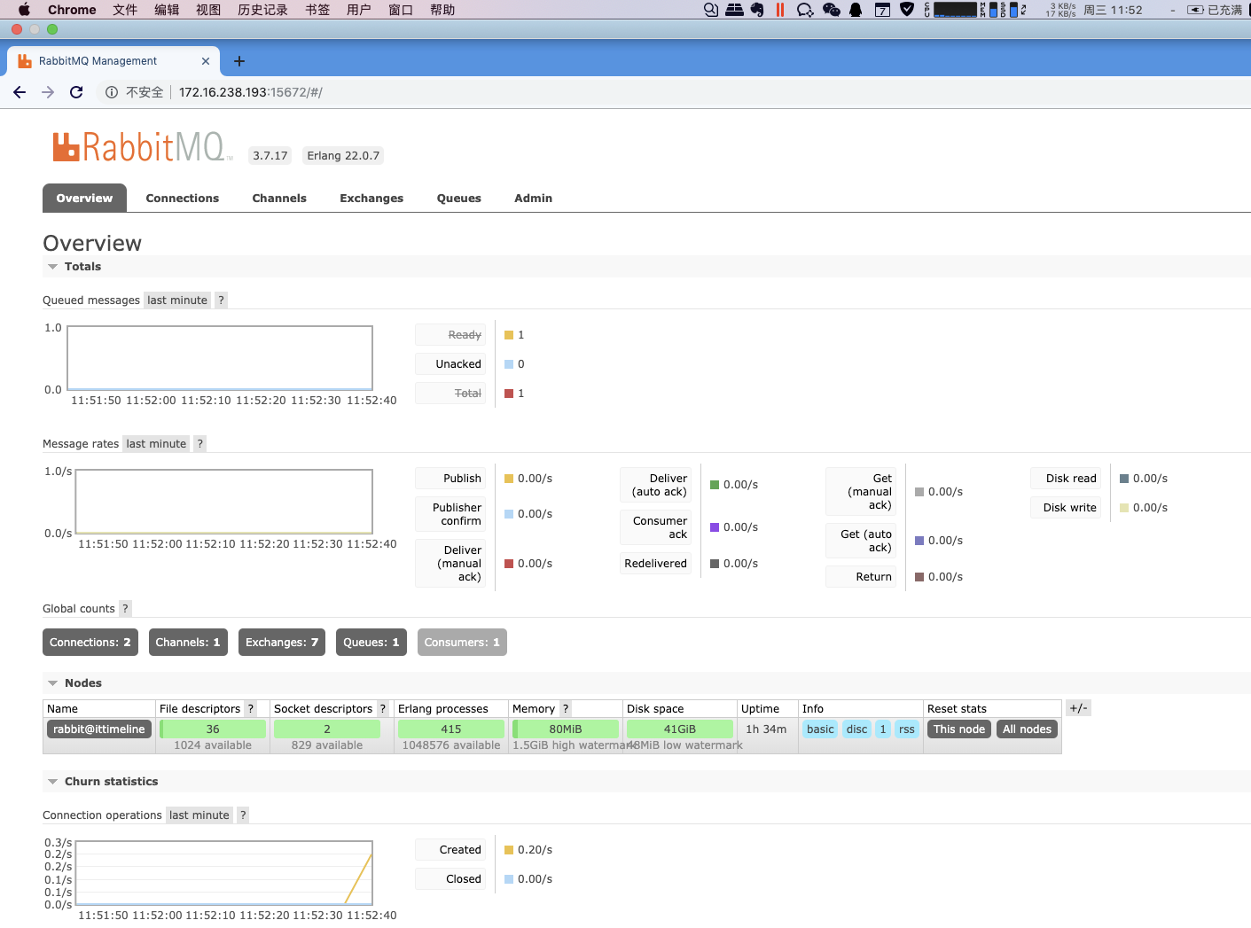The image size is (1251, 928).
Task: Select the Overview tab
Action: click(84, 199)
